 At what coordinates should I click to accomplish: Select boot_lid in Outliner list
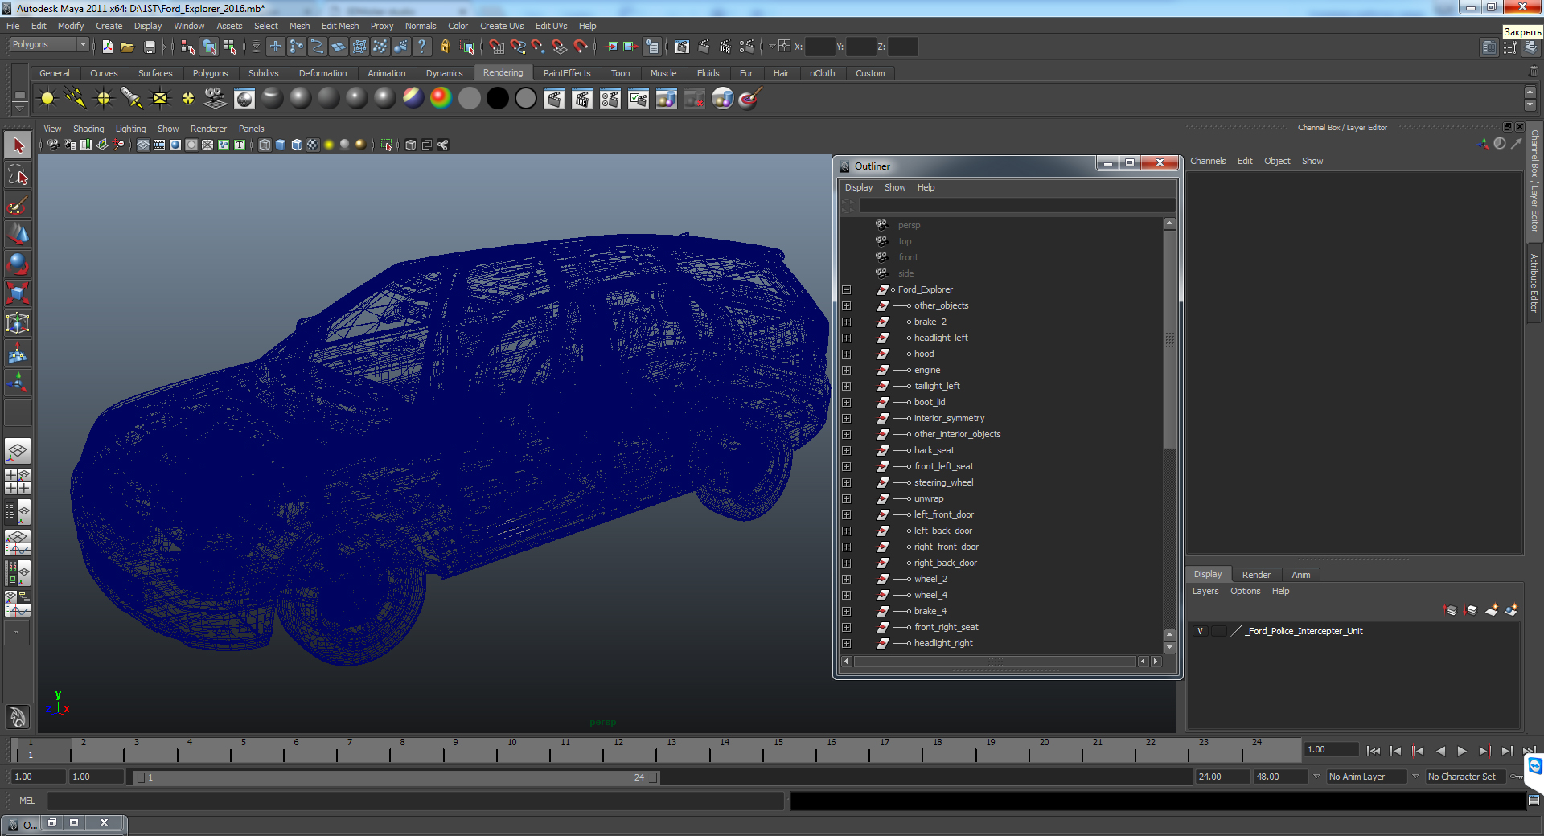(929, 402)
